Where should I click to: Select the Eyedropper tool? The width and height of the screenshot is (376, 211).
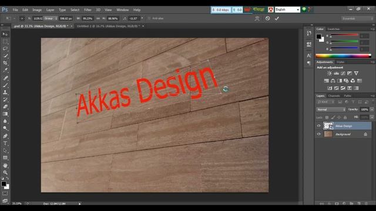click(5, 70)
